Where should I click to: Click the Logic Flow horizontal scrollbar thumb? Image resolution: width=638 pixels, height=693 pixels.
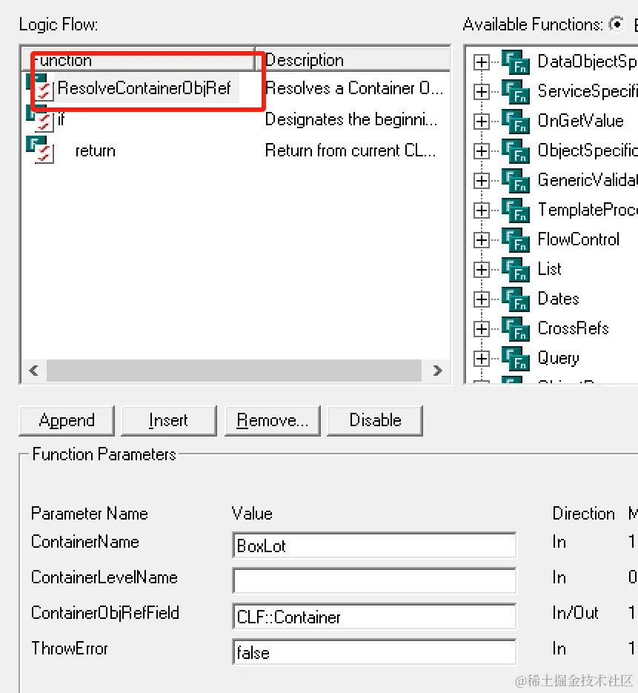click(233, 371)
